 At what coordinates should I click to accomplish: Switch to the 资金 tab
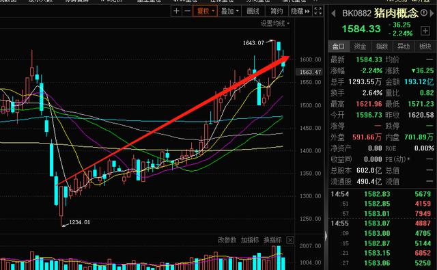pos(360,46)
